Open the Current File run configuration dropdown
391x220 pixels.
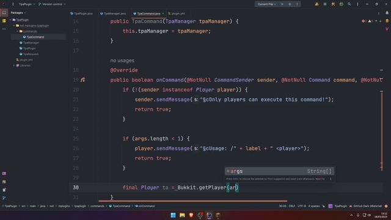[x=266, y=4]
